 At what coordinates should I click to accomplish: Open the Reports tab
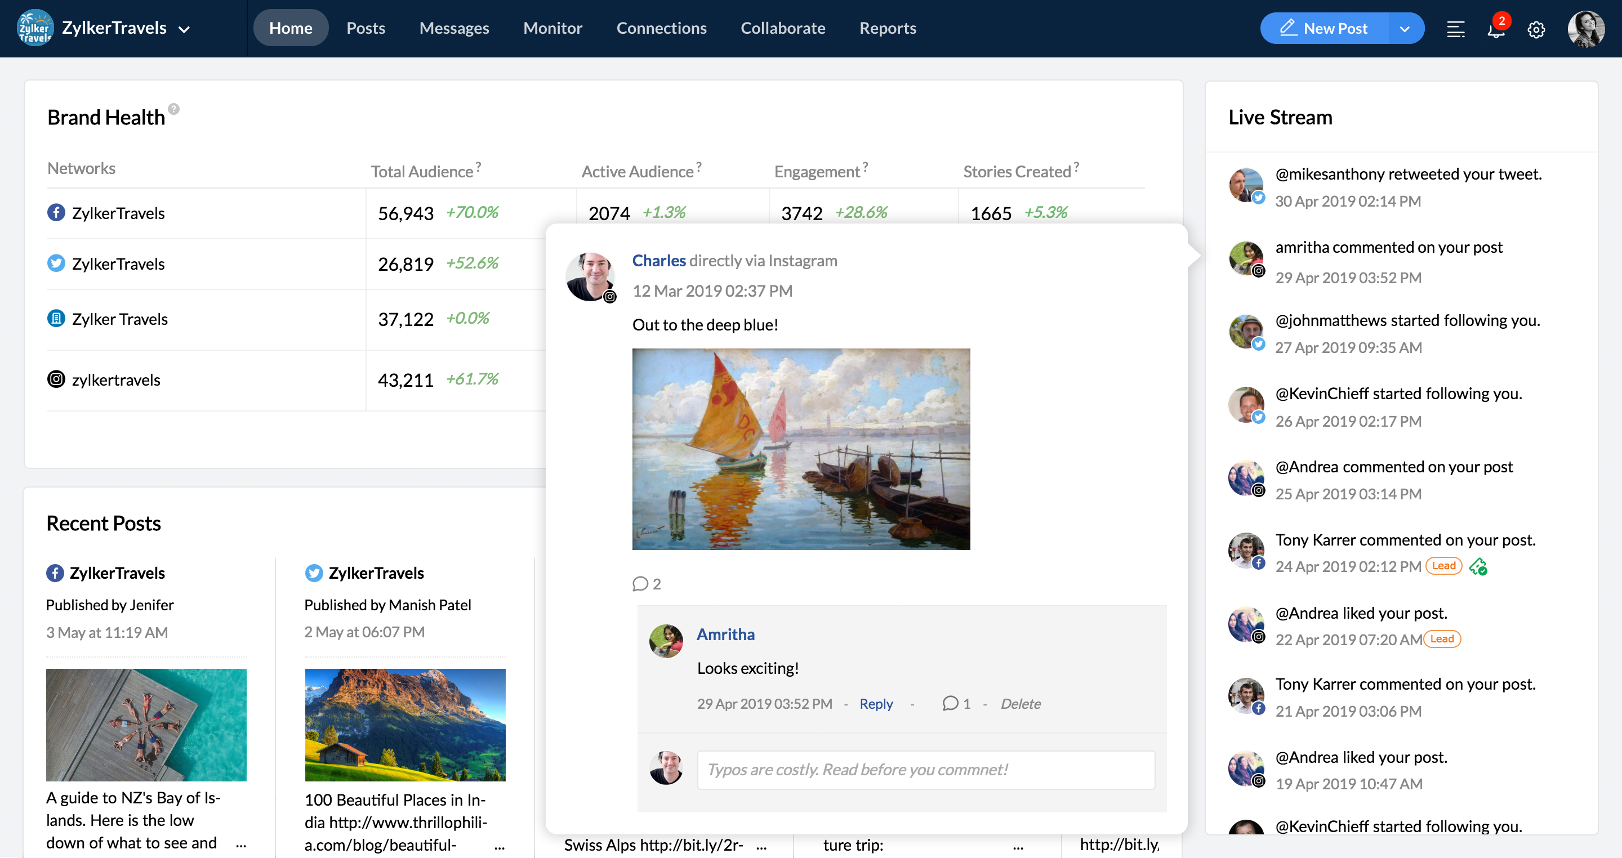[x=887, y=28]
